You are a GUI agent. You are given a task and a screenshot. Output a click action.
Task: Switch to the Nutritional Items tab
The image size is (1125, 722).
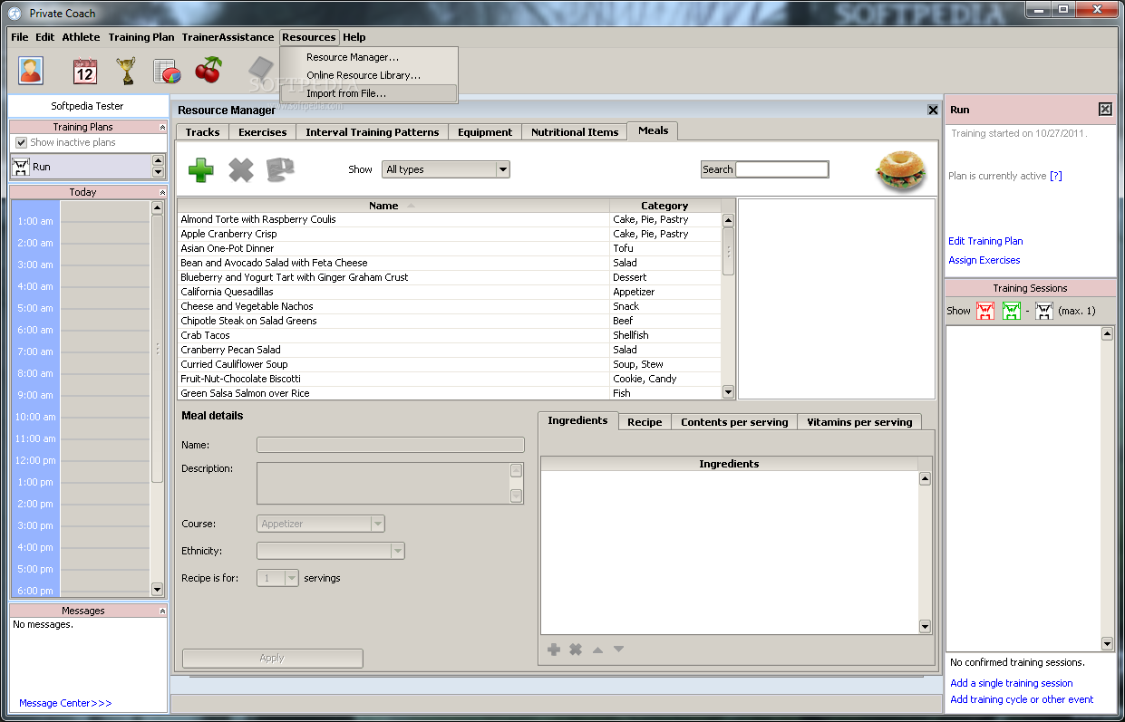coord(575,132)
